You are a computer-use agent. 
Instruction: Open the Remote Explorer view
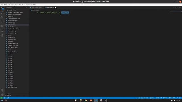(x=2, y=31)
